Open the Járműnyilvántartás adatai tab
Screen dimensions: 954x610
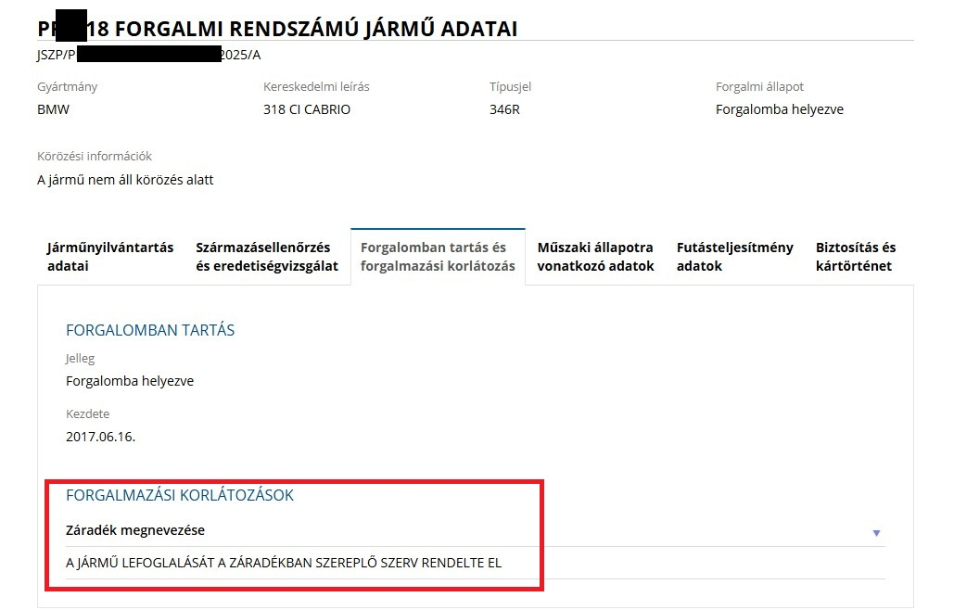[110, 257]
